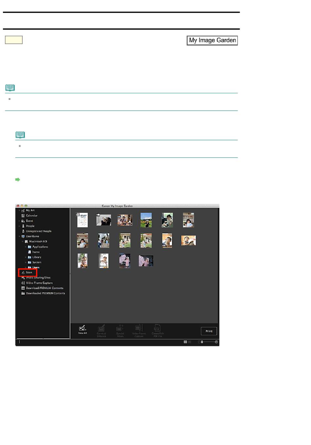Select the document page thumbnail

(82, 220)
